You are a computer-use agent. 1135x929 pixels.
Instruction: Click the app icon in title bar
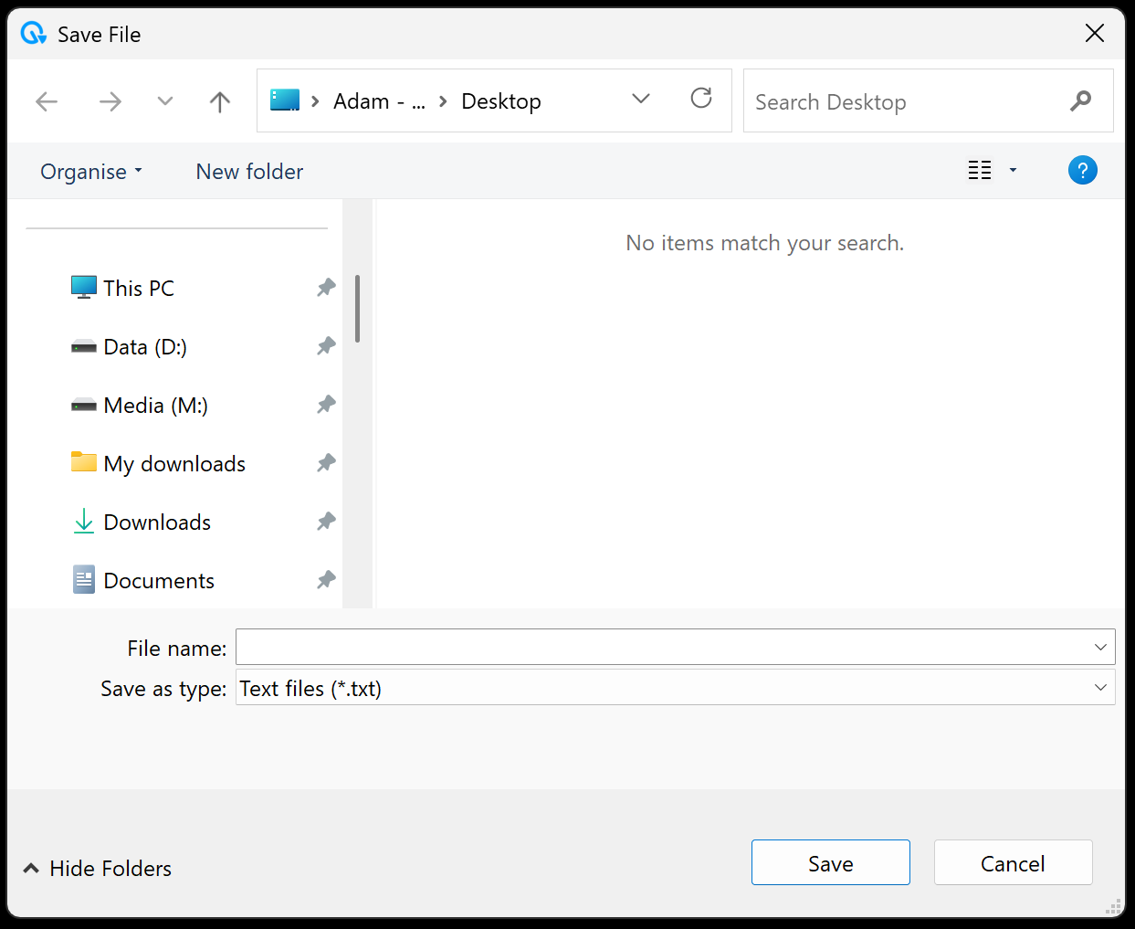(34, 34)
